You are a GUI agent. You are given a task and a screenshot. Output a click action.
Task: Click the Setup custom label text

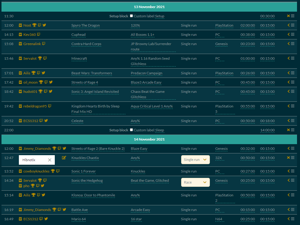coord(160,16)
